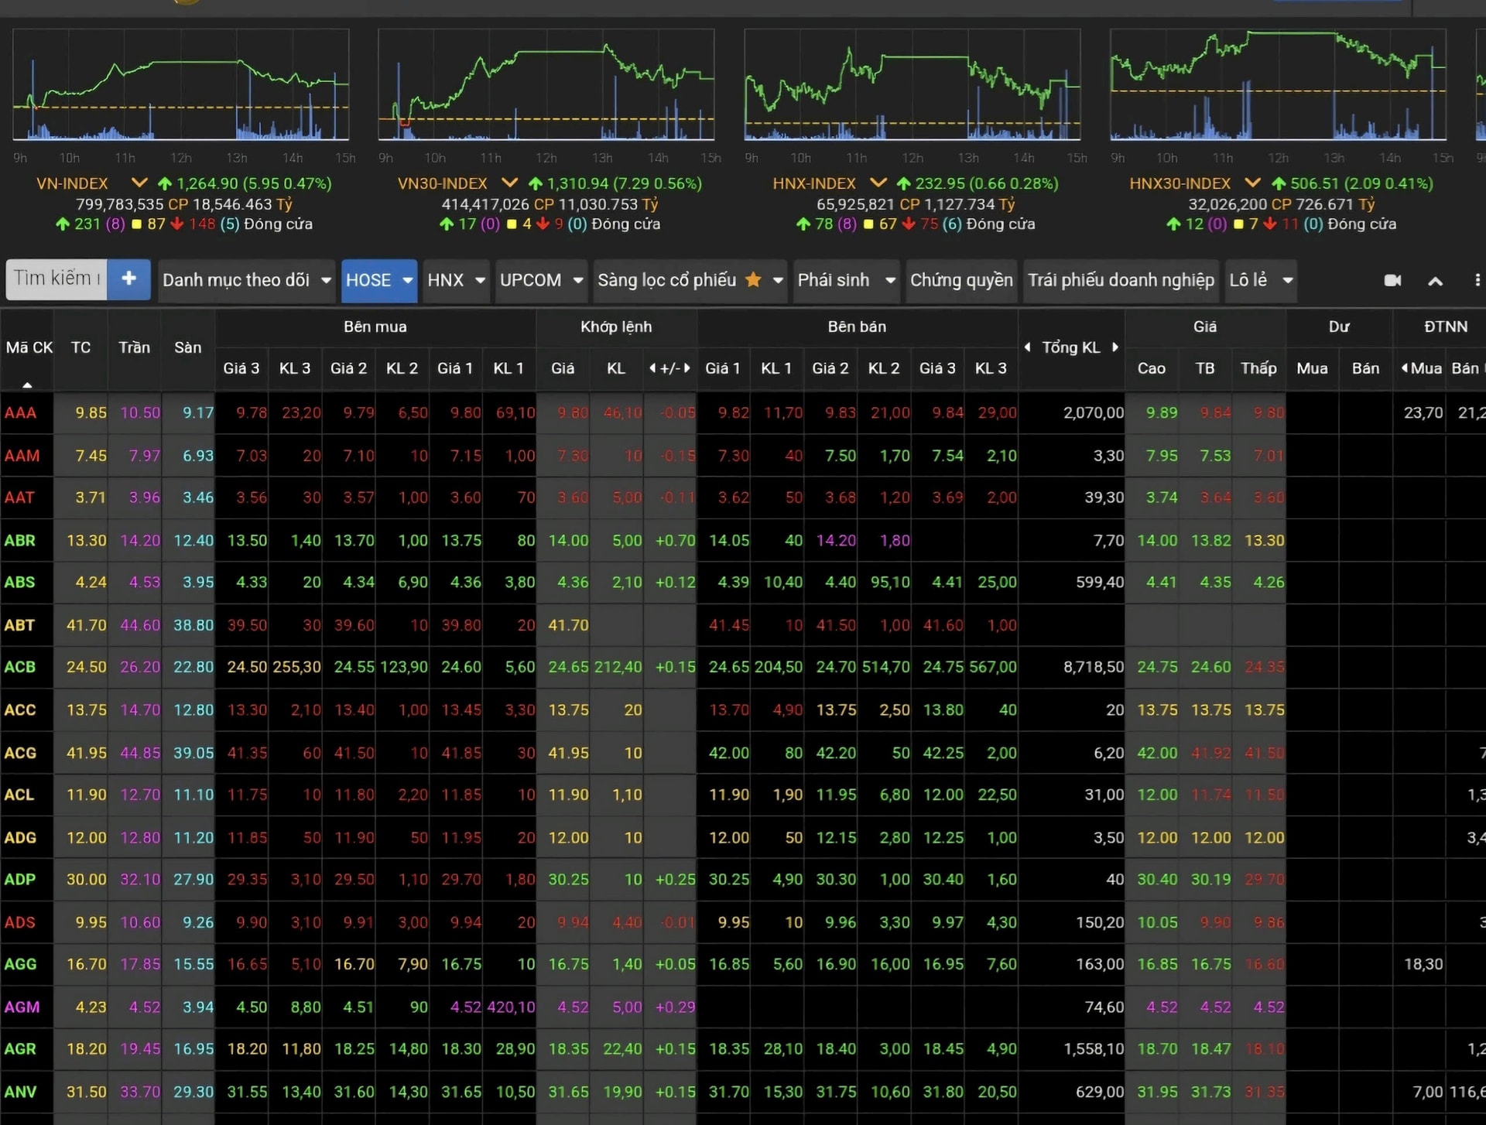Screen dimensions: 1486x1125
Task: Open the Phái sinh dropdown
Action: tap(846, 280)
